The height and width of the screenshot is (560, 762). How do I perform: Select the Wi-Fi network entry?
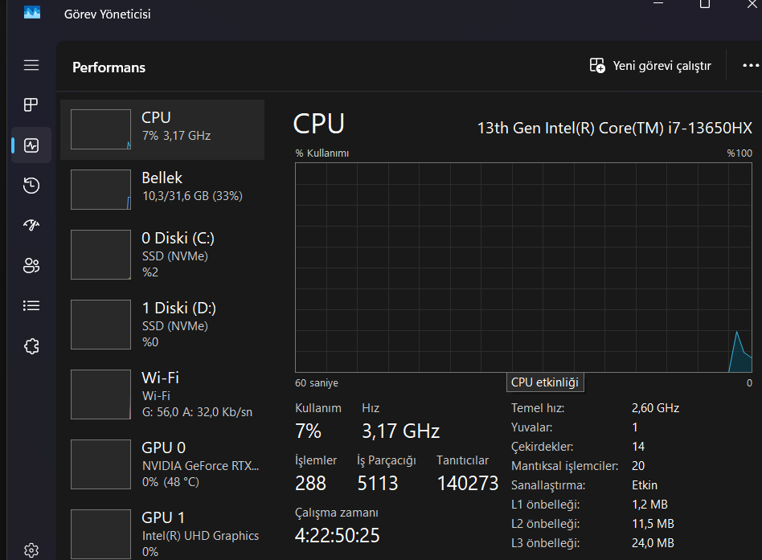click(162, 394)
